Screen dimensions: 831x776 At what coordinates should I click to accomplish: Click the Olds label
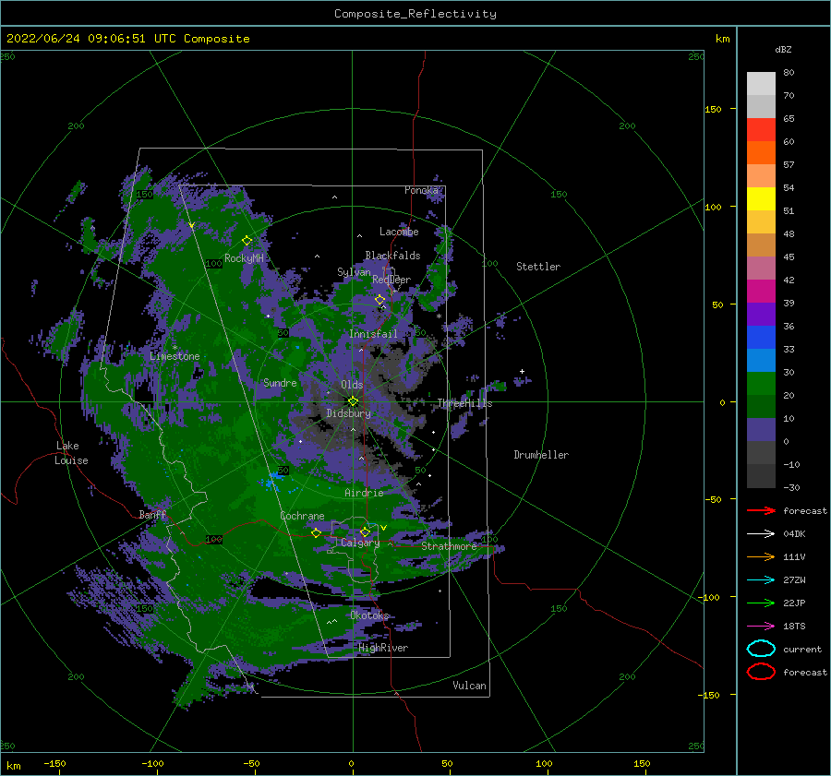pyautogui.click(x=352, y=385)
